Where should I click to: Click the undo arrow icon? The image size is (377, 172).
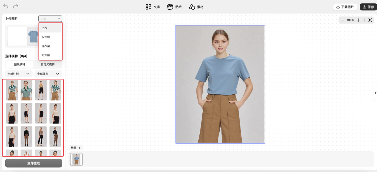[x=6, y=6]
